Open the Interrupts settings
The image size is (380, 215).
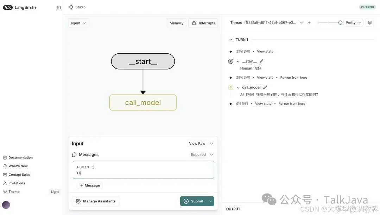(x=203, y=23)
